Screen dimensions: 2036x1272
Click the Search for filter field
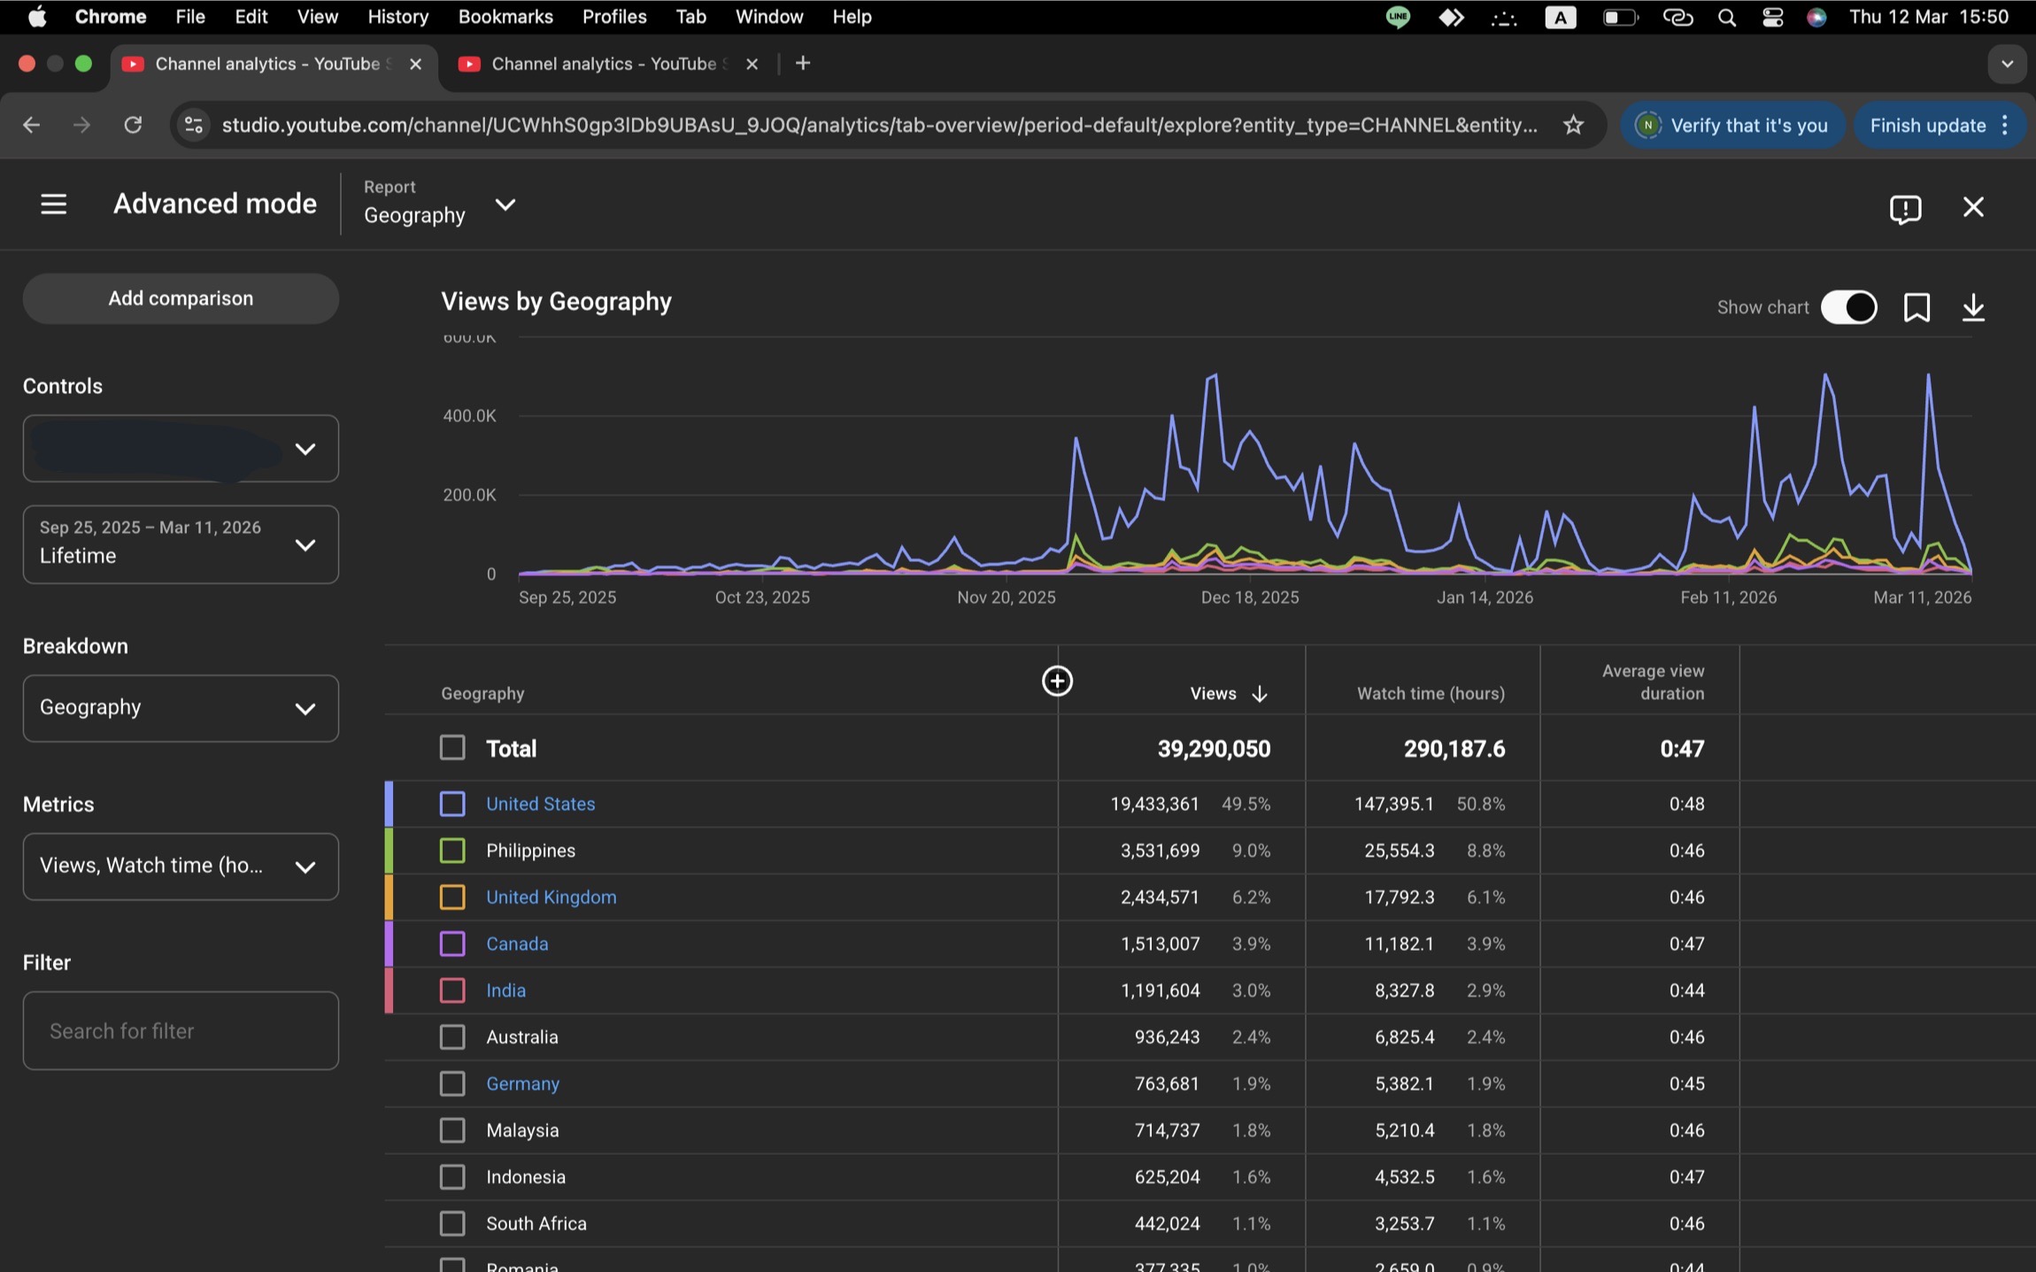tap(181, 1030)
